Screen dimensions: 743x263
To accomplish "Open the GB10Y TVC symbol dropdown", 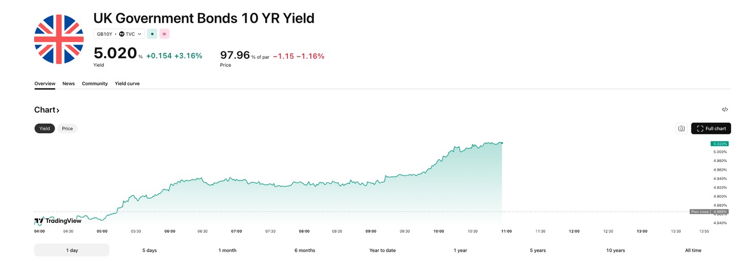I will click(119, 34).
